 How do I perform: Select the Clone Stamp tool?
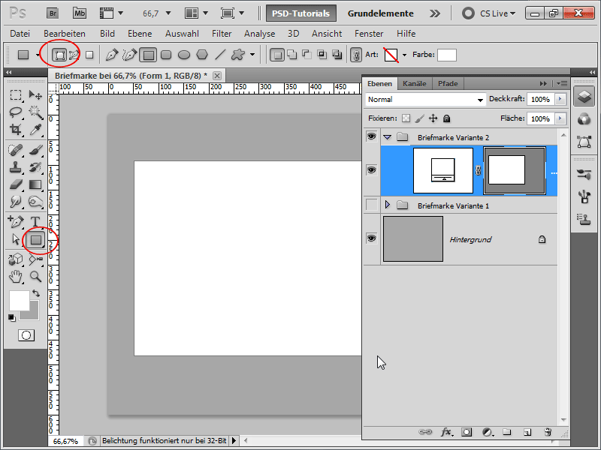point(15,167)
